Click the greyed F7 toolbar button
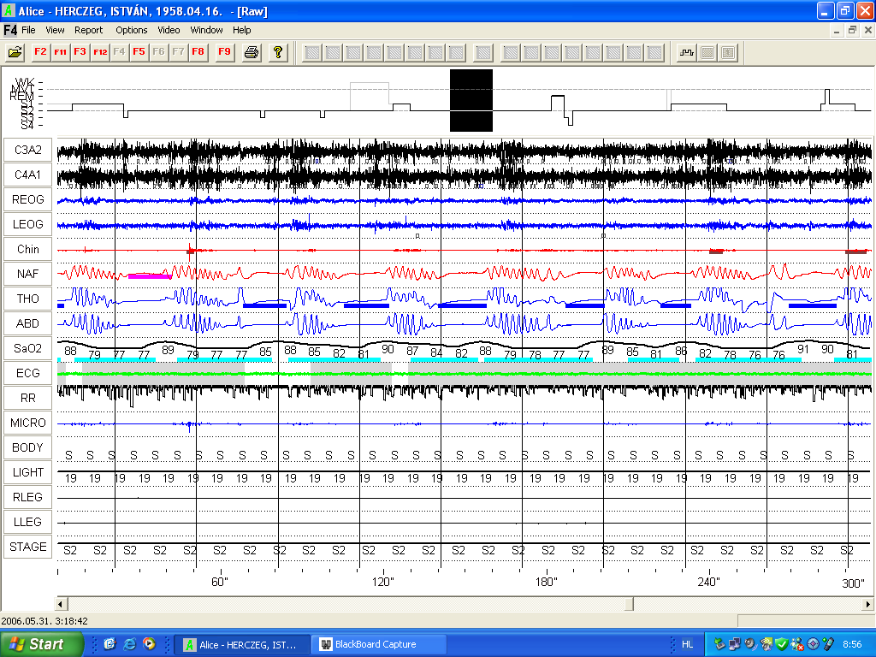 click(178, 52)
